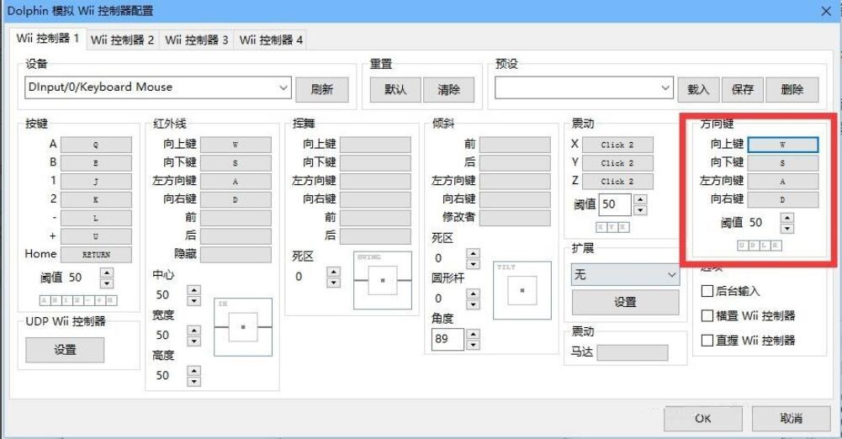Click the A button mapping Q
The width and height of the screenshot is (842, 439).
click(x=96, y=145)
